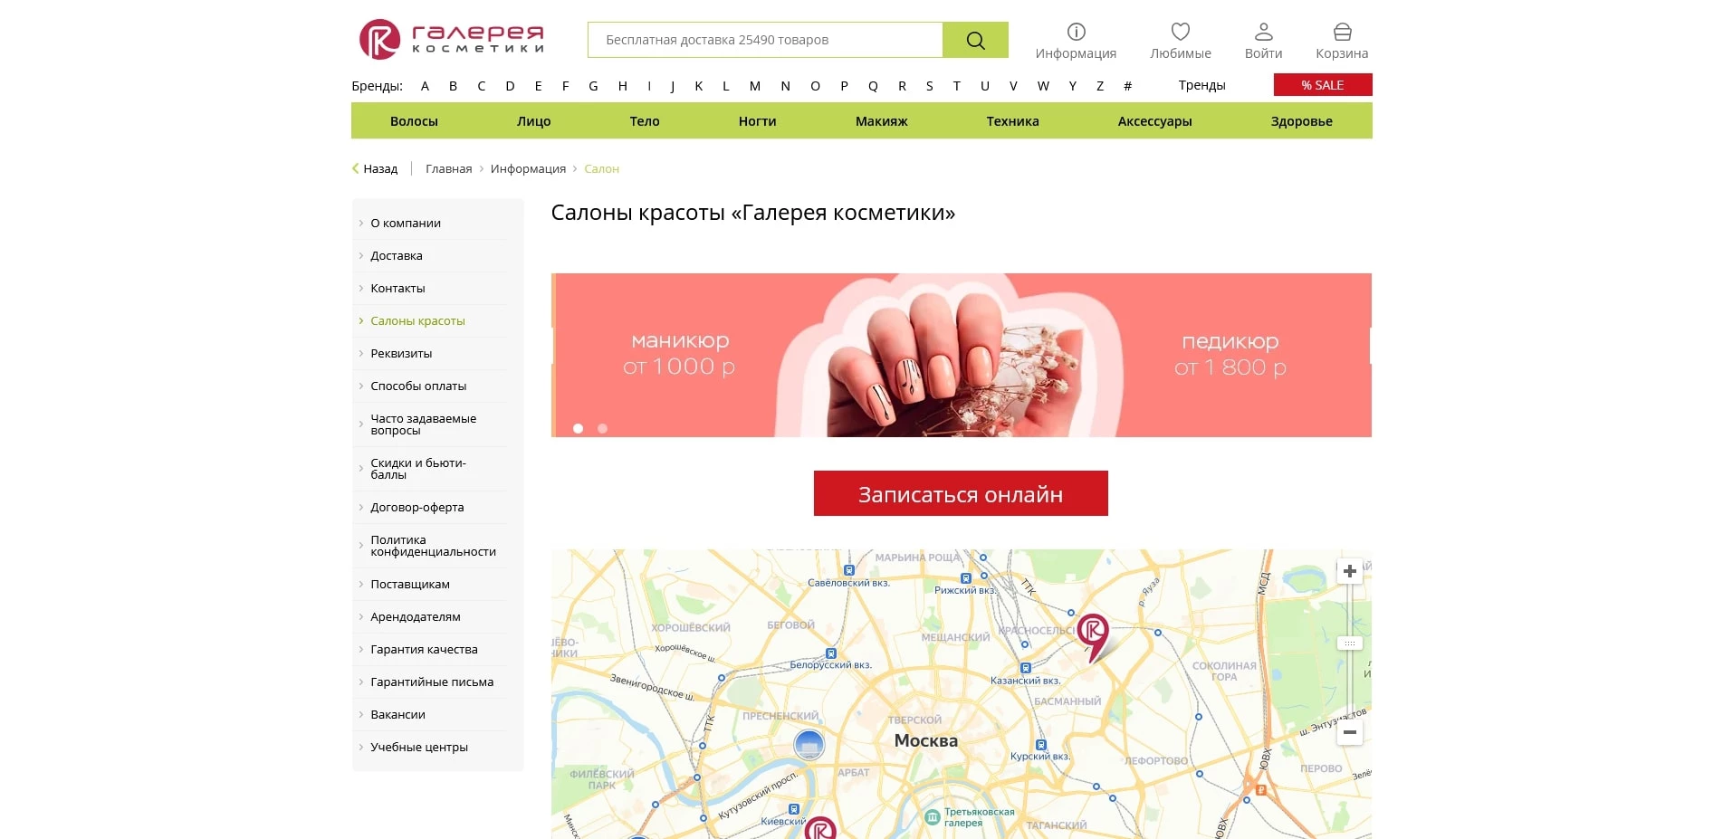The width and height of the screenshot is (1723, 839).
Task: Open the search with the magnifier icon
Action: tap(974, 39)
